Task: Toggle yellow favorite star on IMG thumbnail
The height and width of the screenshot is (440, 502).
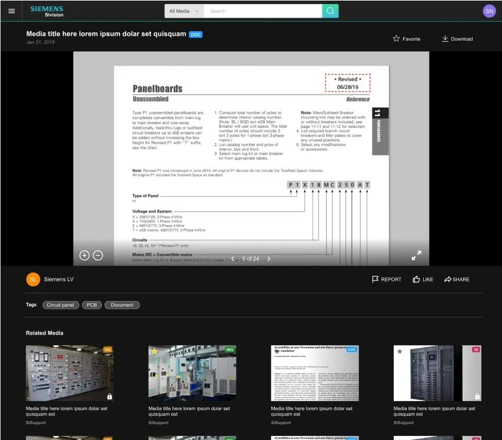Action: click(x=154, y=351)
